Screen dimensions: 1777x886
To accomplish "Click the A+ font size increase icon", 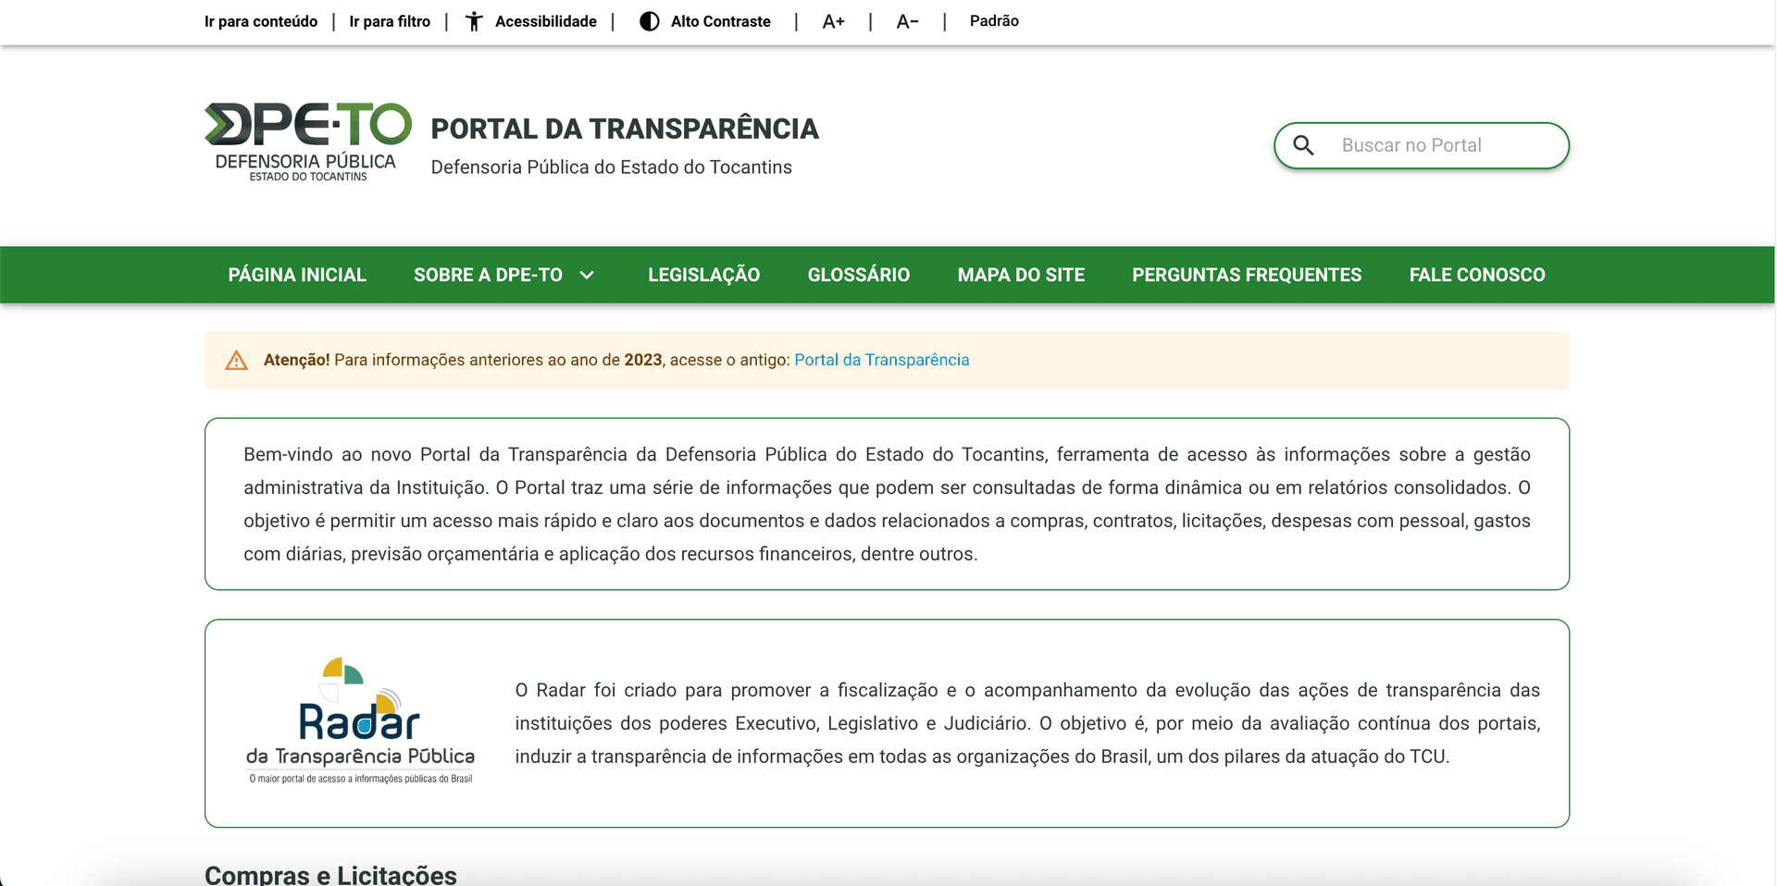I will point(832,20).
